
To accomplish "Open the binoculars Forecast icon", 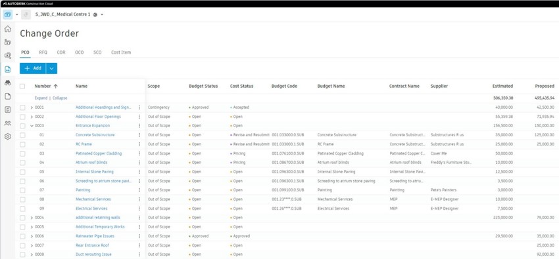I will click(x=7, y=83).
